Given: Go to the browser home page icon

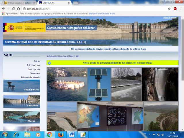Looking at the screenshot, I should point(18,9).
